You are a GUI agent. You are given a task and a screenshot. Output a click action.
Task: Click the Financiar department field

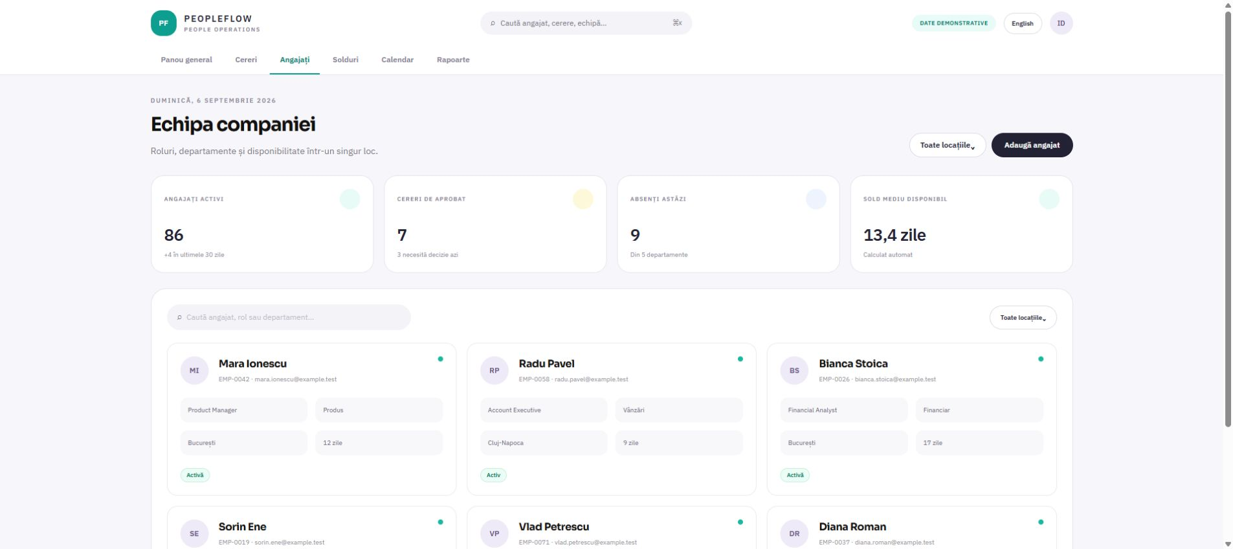pyautogui.click(x=979, y=410)
